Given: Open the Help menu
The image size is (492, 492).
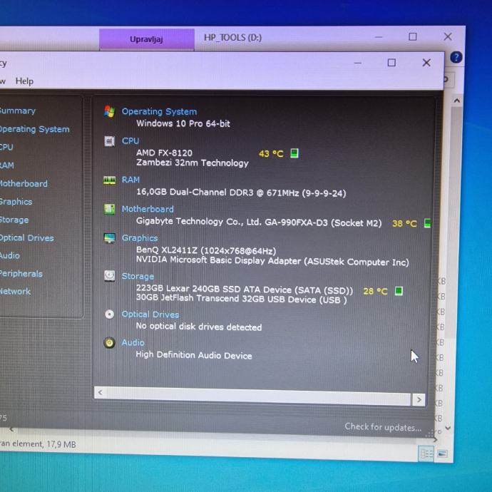Looking at the screenshot, I should 24,81.
